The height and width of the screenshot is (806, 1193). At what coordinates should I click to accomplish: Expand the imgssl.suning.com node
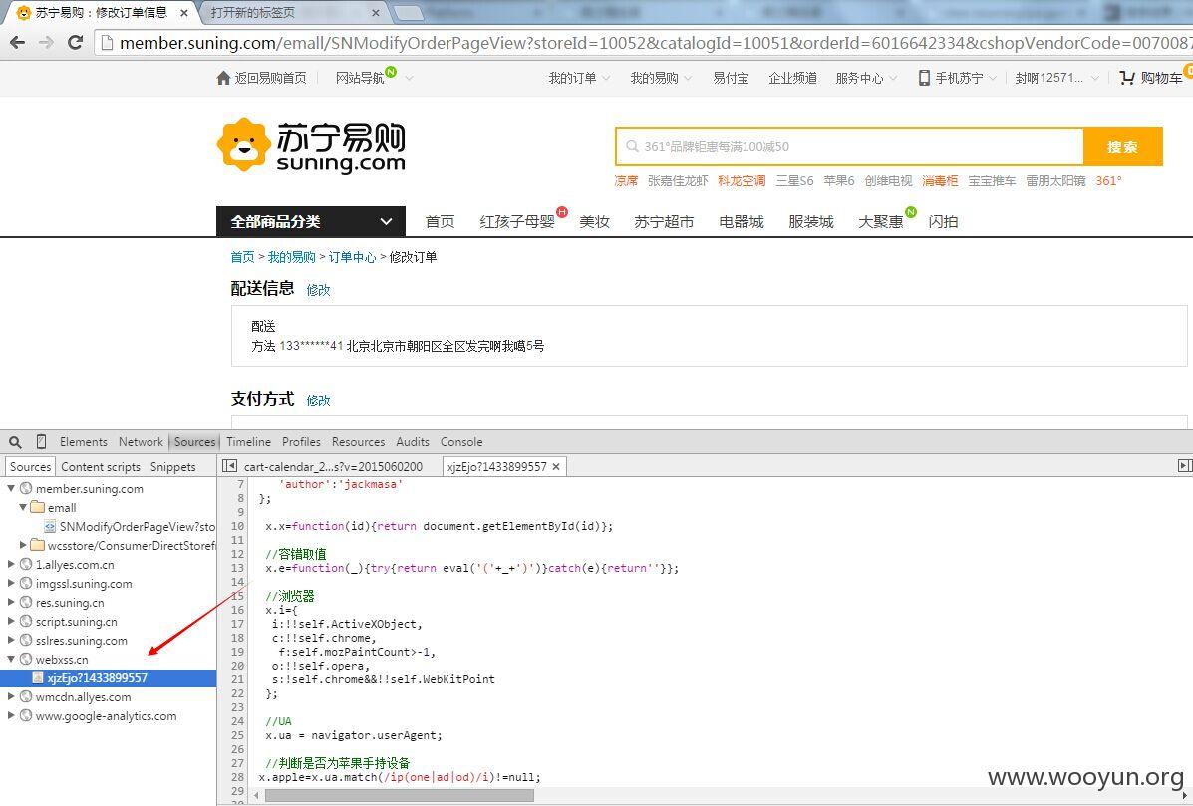[11, 583]
